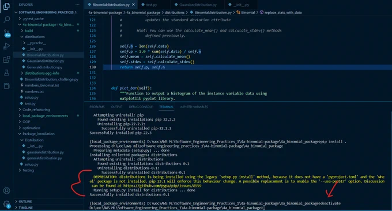The width and height of the screenshot is (392, 211).
Task: Open Binomialdistribution.py in file tree
Action: pyautogui.click(x=45, y=55)
